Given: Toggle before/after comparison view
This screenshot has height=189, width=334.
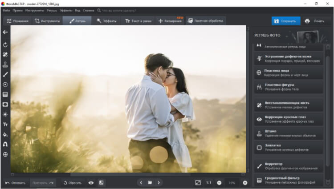Looking at the screenshot, I should [x=102, y=183].
